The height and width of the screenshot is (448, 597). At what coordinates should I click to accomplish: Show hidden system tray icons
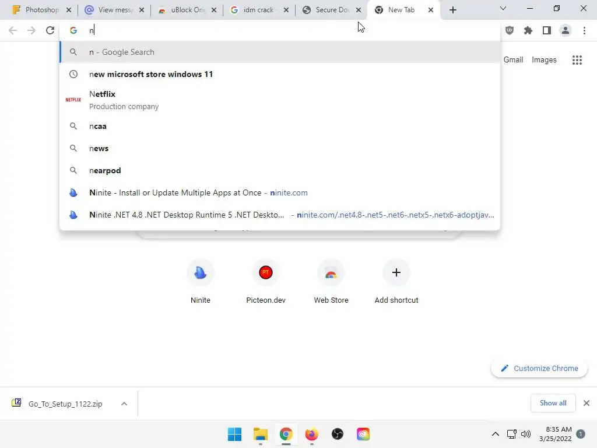(496, 434)
